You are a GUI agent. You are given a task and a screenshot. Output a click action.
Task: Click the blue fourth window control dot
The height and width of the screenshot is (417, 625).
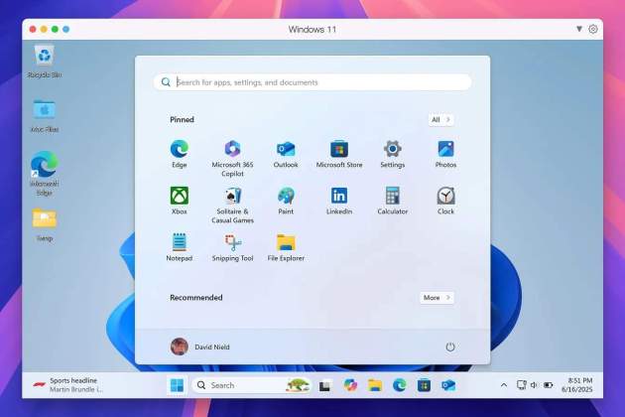[66, 29]
